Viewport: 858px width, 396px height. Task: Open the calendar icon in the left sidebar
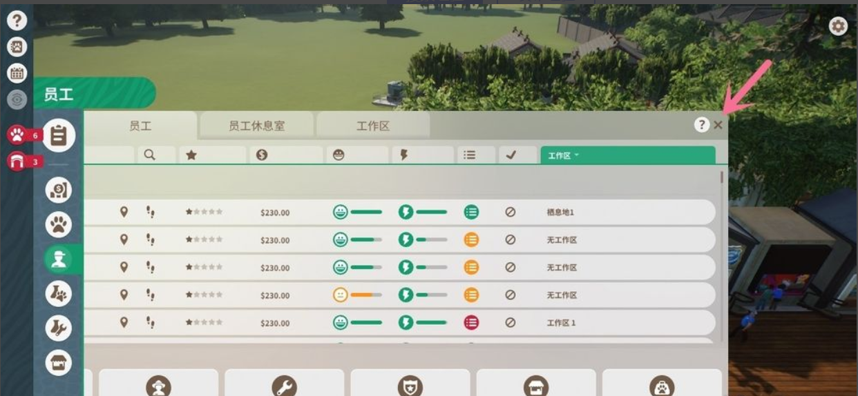pyautogui.click(x=17, y=73)
